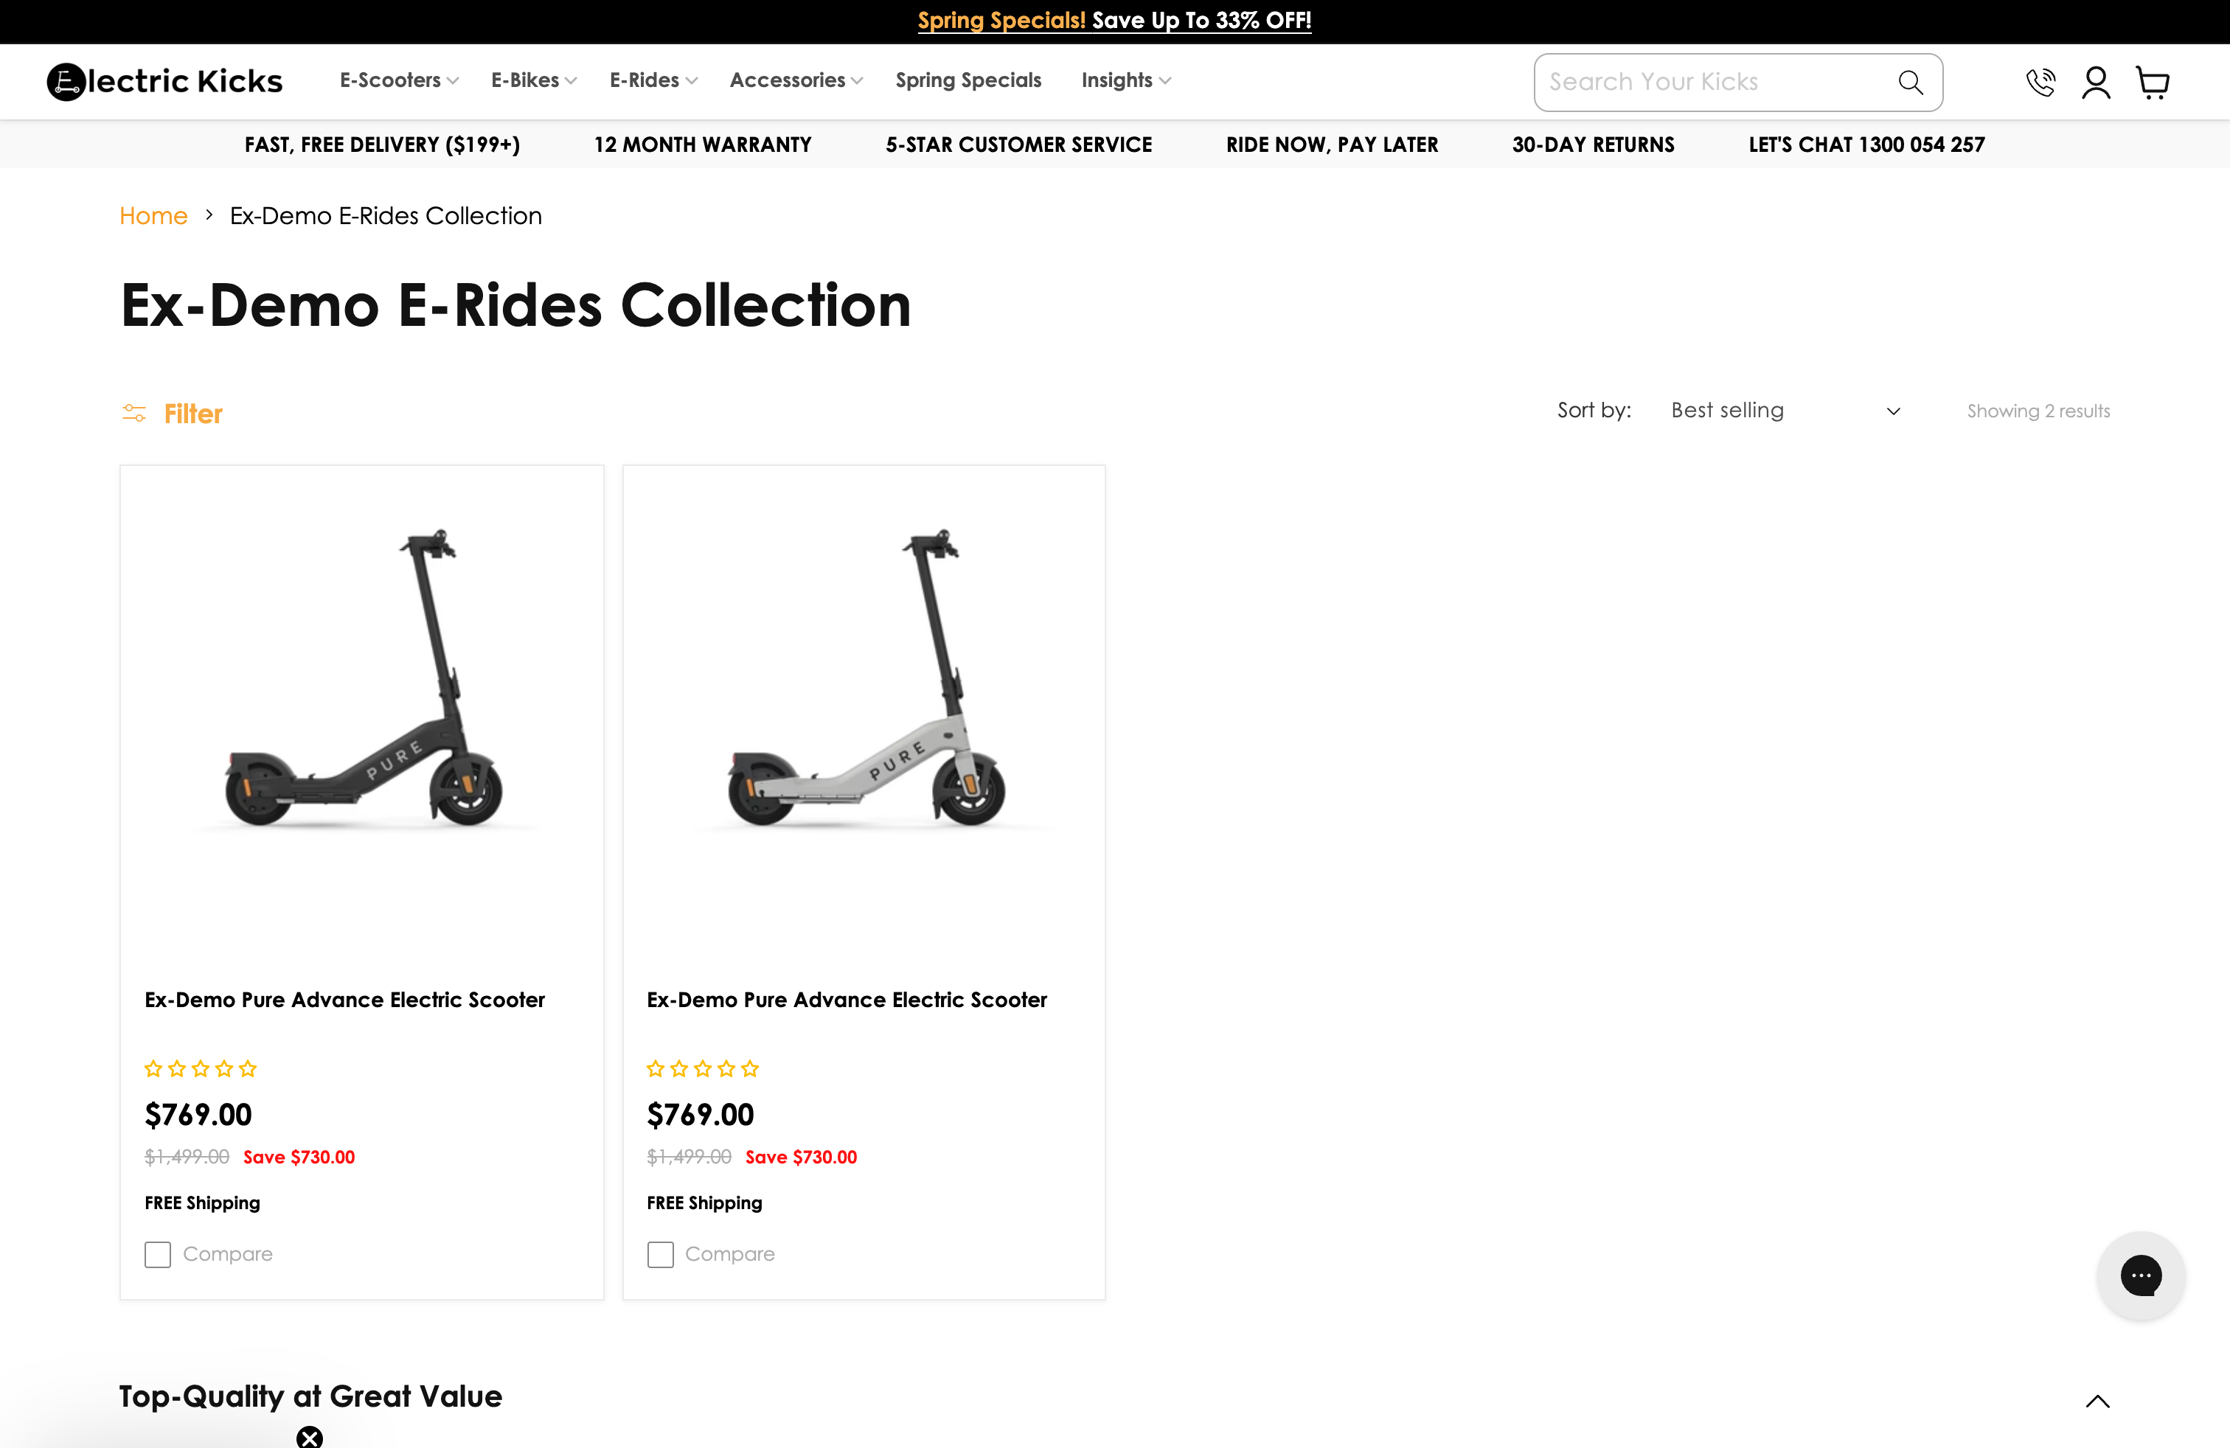Open the Filter options icon
Viewport: 2230px width, 1448px height.
point(134,413)
